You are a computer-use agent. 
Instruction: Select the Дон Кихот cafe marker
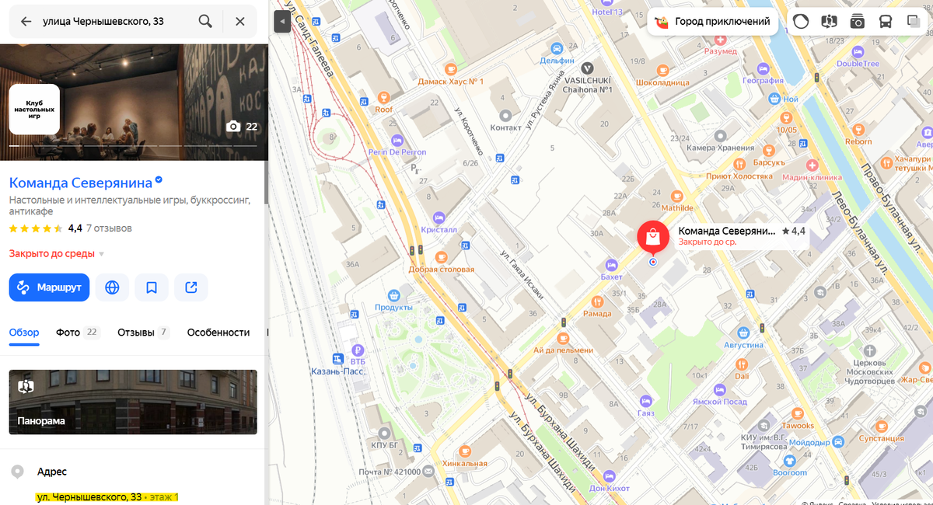tap(608, 475)
